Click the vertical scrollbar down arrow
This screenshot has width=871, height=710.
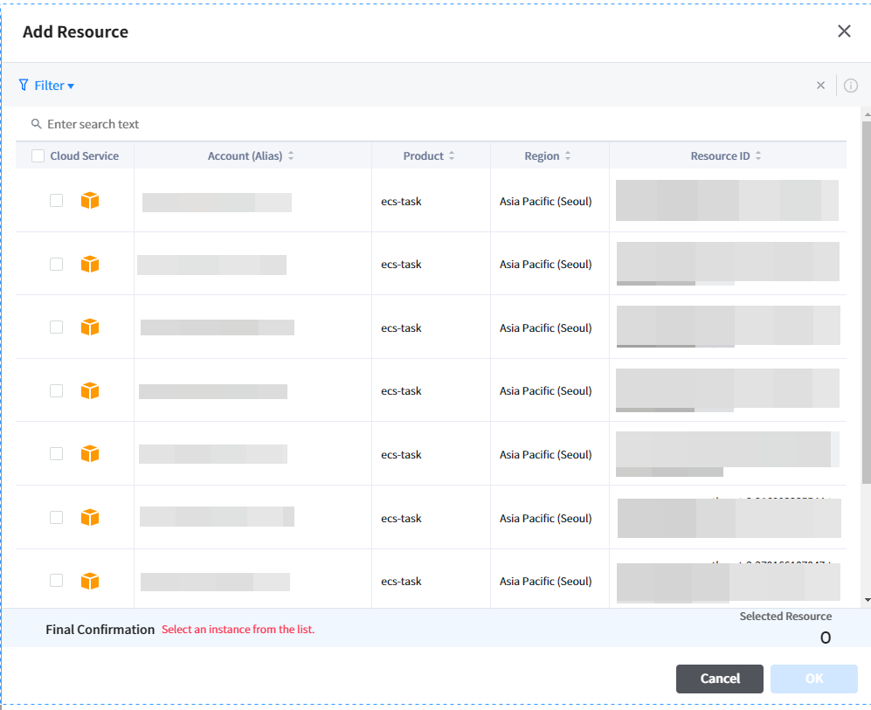pos(867,600)
